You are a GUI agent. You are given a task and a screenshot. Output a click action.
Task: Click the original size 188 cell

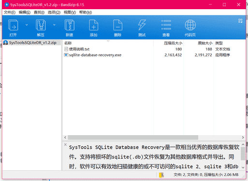click(x=209, y=49)
